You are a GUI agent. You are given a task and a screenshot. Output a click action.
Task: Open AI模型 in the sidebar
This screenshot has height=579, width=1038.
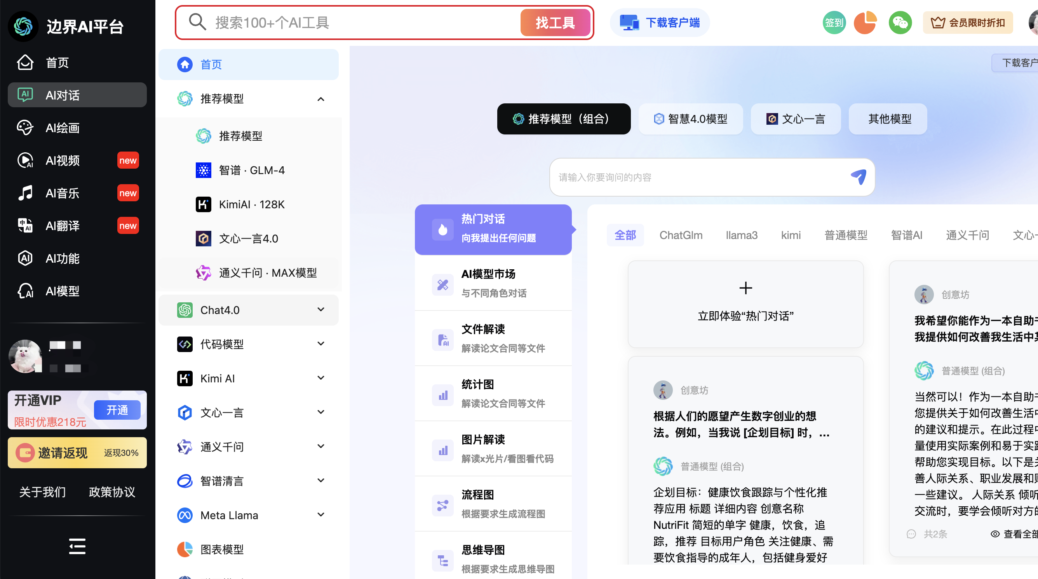tap(77, 291)
